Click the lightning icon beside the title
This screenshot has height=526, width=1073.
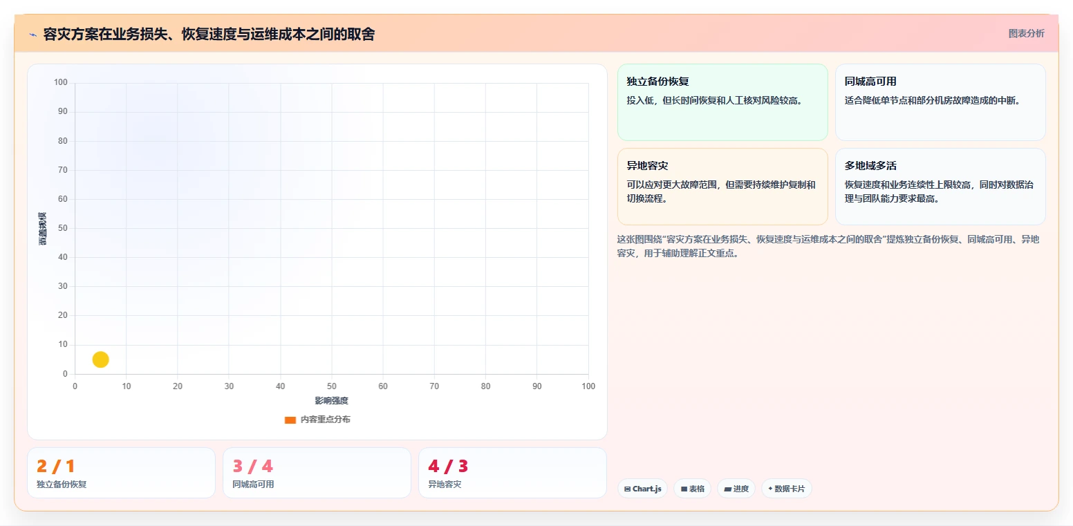click(32, 34)
